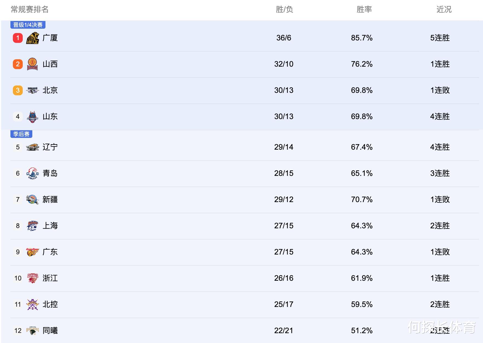Image resolution: width=483 pixels, height=343 pixels.
Task: Open the 浙江 Golden Bulls logo
Action: [33, 278]
